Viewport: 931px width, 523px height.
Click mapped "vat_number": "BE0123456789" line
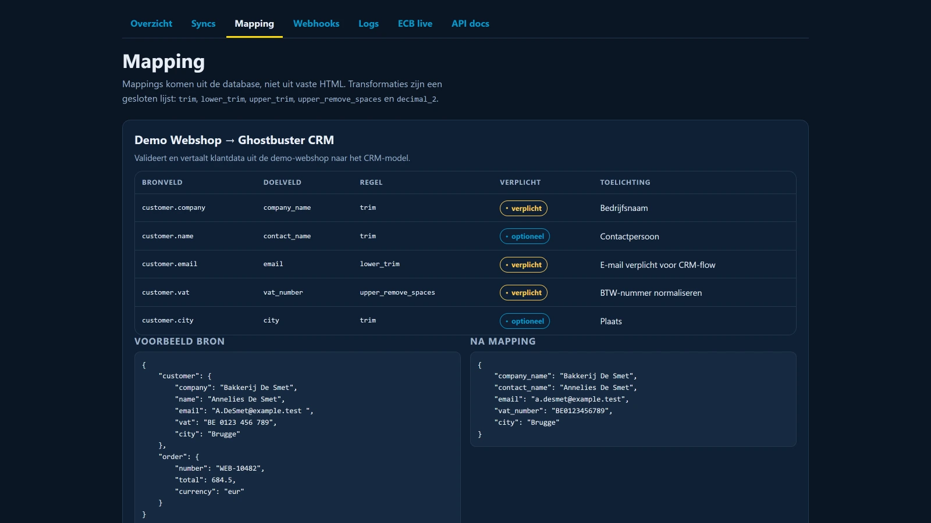pyautogui.click(x=553, y=411)
